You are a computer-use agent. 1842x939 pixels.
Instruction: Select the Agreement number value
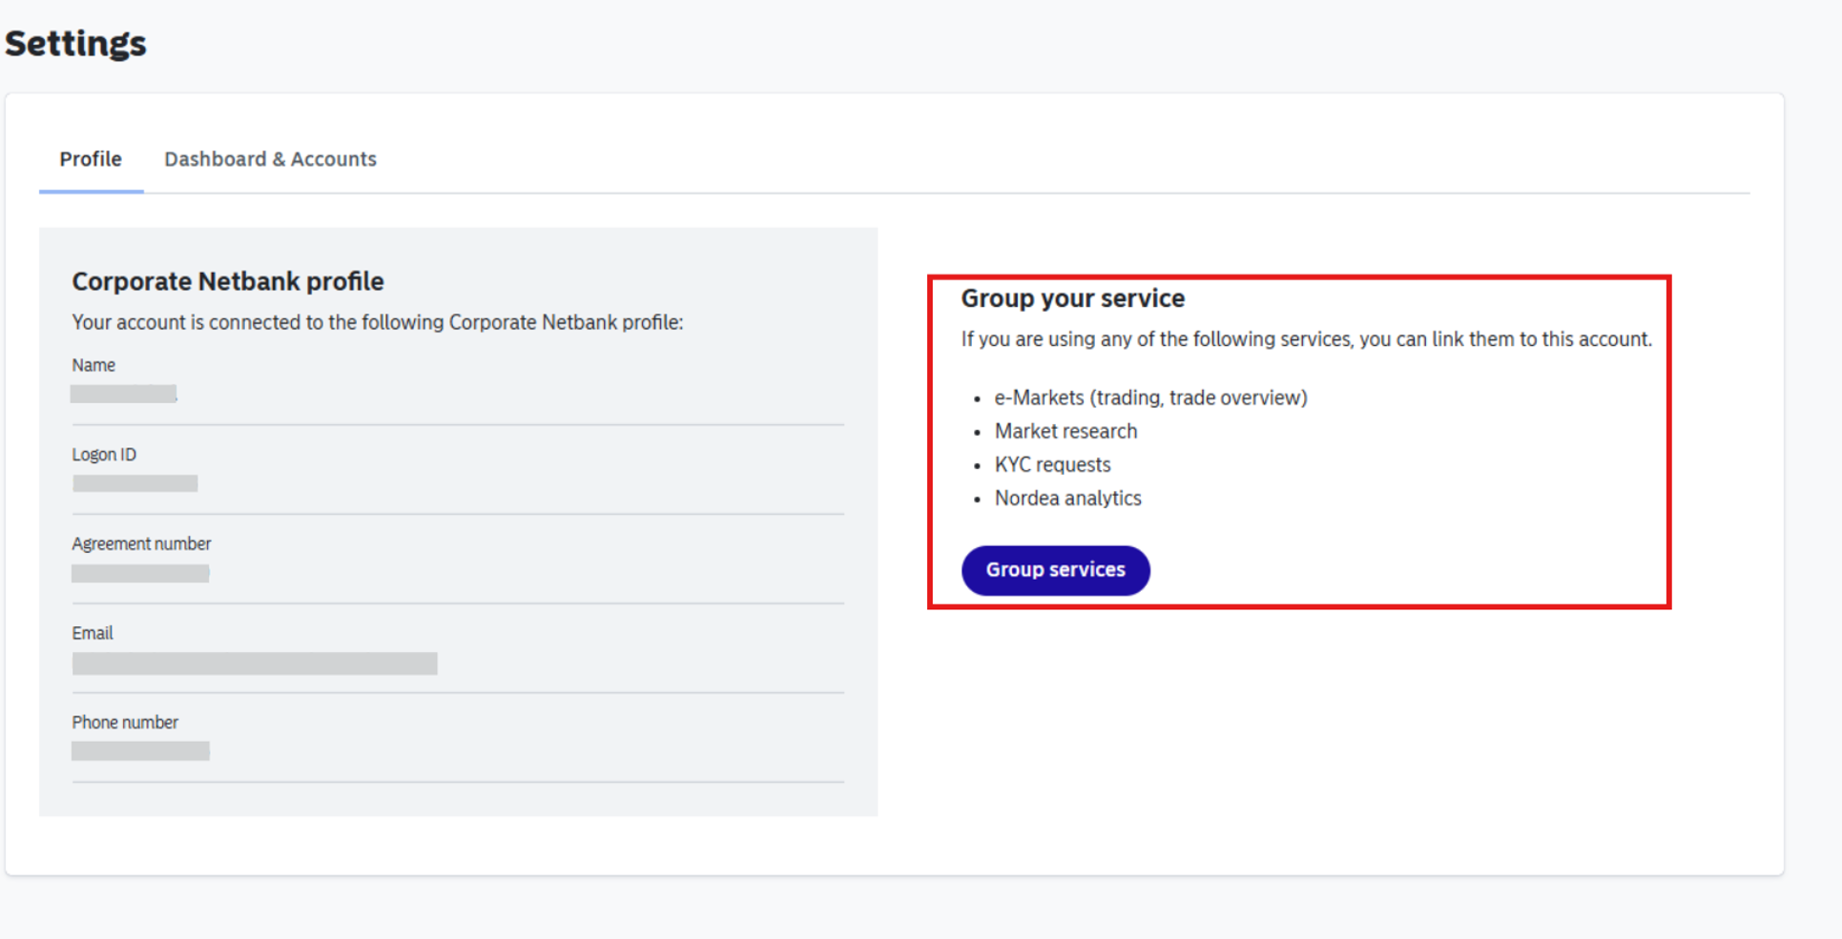pyautogui.click(x=140, y=573)
